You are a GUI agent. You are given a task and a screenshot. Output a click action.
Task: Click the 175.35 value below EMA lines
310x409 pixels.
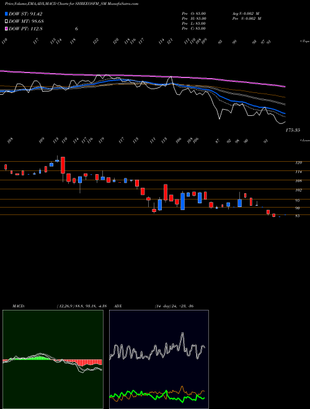pos(293,130)
